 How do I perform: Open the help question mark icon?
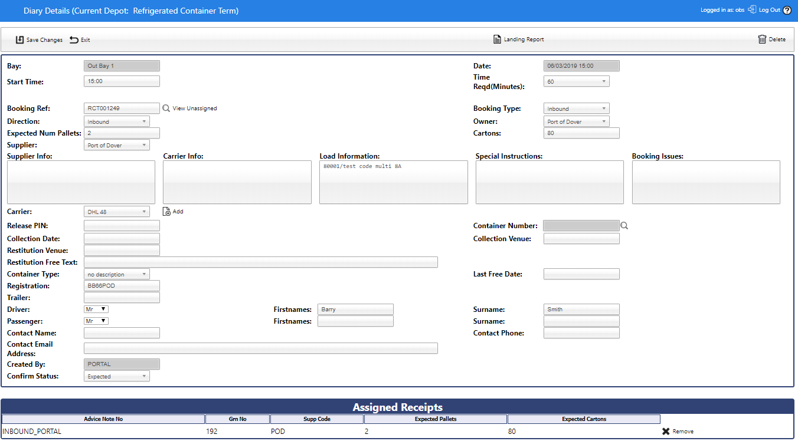pyautogui.click(x=787, y=10)
